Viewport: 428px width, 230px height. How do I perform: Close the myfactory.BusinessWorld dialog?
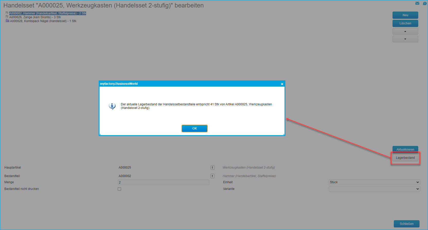point(282,84)
